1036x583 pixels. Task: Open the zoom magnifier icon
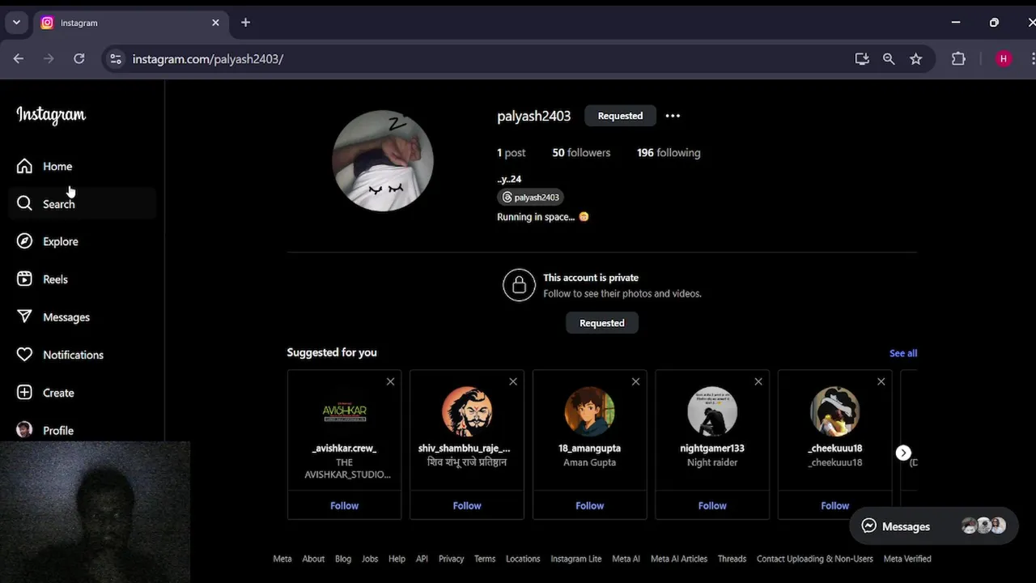pos(889,58)
